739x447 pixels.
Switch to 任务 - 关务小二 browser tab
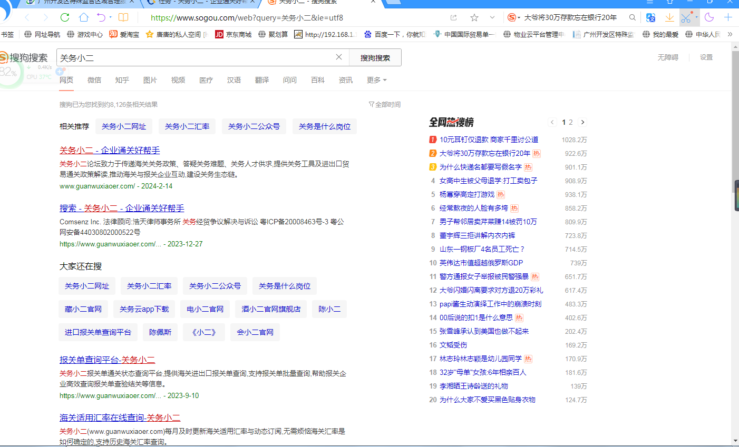[x=202, y=3]
